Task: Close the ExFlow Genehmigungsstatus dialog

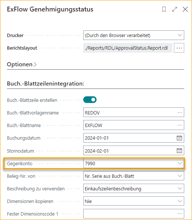Action: [x=185, y=9]
